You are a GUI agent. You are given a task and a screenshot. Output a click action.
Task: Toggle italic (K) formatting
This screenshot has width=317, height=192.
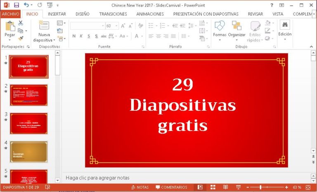coord(81,36)
